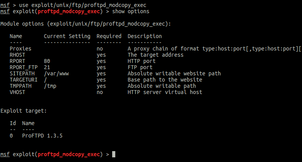This screenshot has height=162, width=302.
Task: Click the 'show options' command text
Action: [x=131, y=11]
